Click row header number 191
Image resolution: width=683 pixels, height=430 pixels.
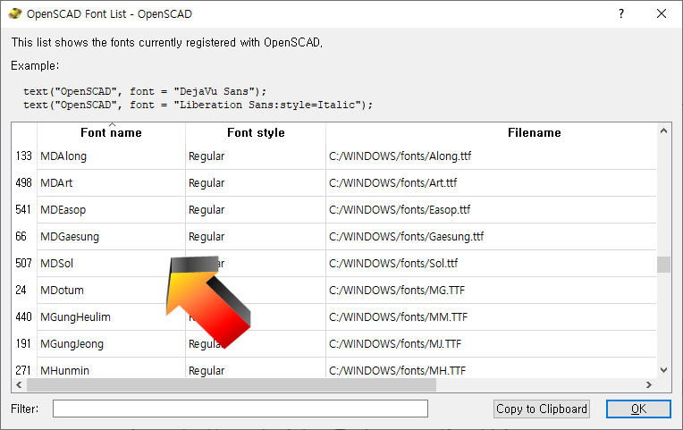24,344
